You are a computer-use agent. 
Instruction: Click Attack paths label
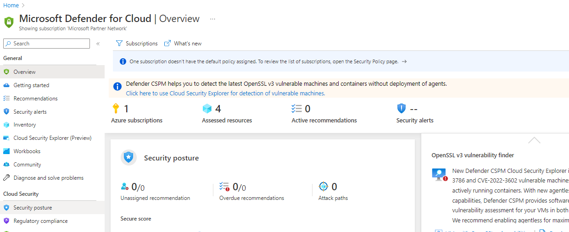pos(333,198)
